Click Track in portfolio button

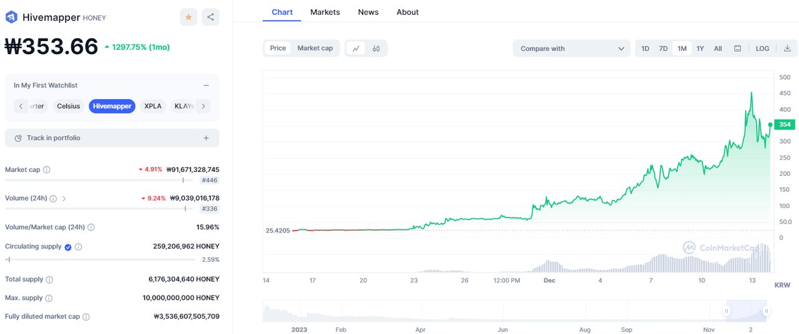pos(112,138)
